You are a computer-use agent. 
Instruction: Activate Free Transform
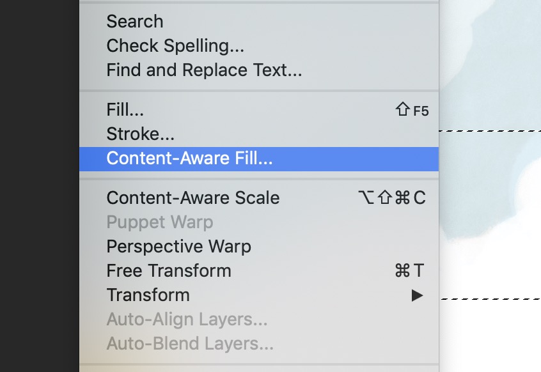click(x=259, y=270)
